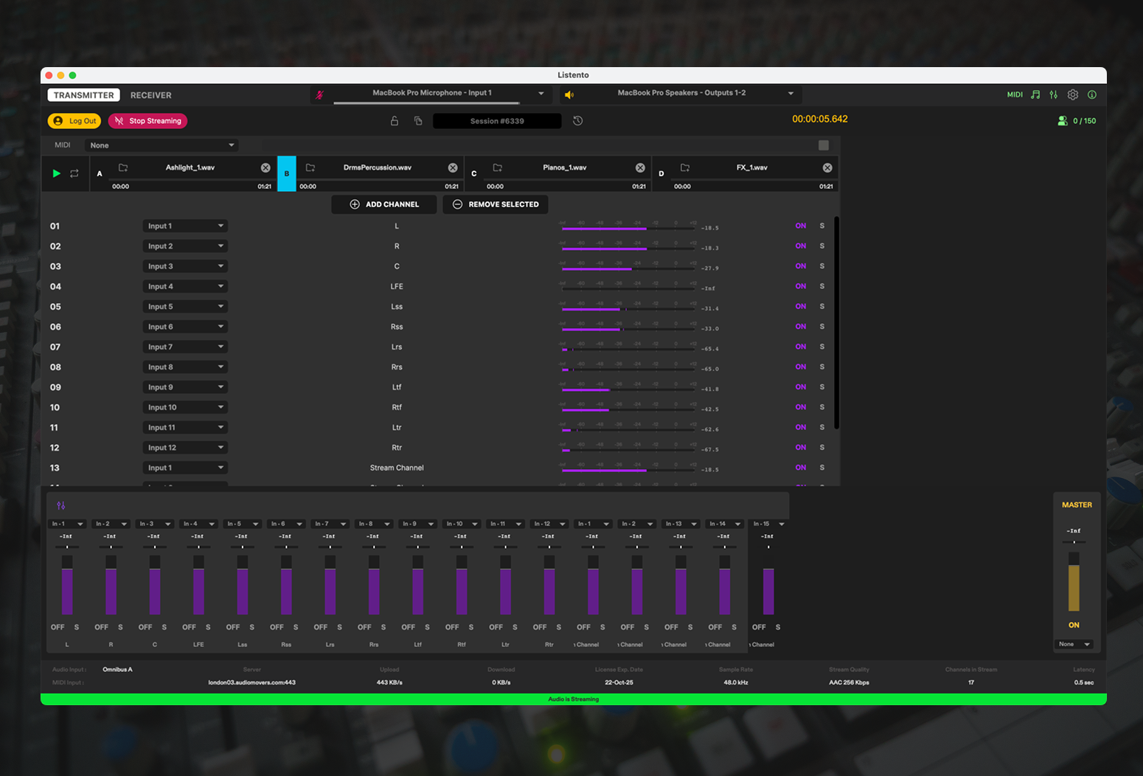Select channel tab D with FX_1.wav
Screen dimensions: 1143x776
[x=661, y=173]
